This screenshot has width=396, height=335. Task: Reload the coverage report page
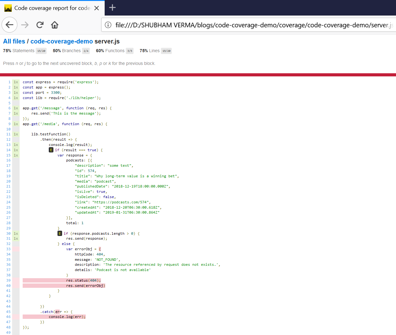point(40,25)
